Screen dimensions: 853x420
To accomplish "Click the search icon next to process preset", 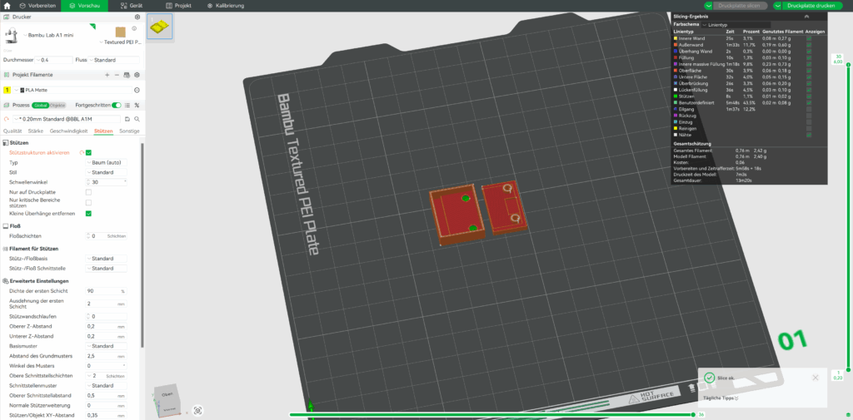I will pos(137,119).
